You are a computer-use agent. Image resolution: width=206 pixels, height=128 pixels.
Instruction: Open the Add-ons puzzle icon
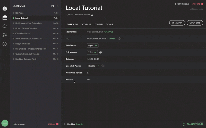pos(5,35)
